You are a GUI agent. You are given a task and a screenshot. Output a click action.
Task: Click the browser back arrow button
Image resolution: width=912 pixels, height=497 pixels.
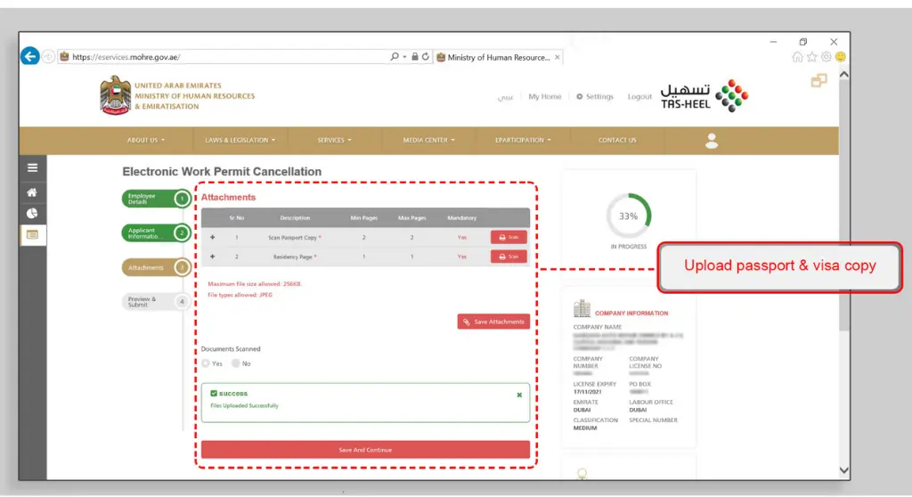30,56
